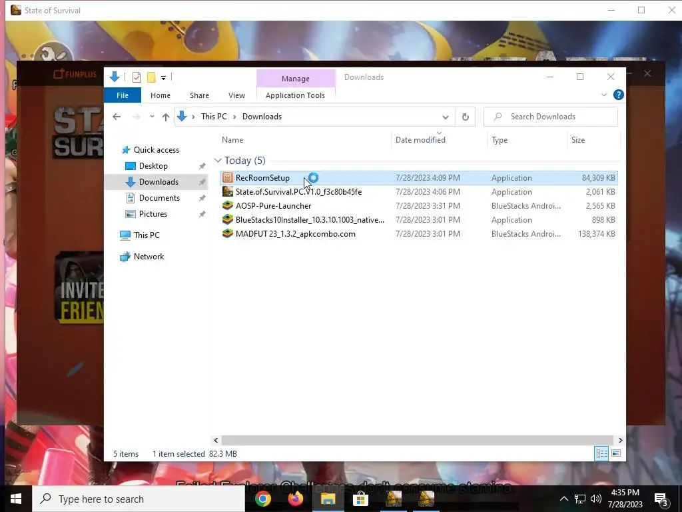682x512 pixels.
Task: Open the network icon in system tray
Action: coord(580,499)
